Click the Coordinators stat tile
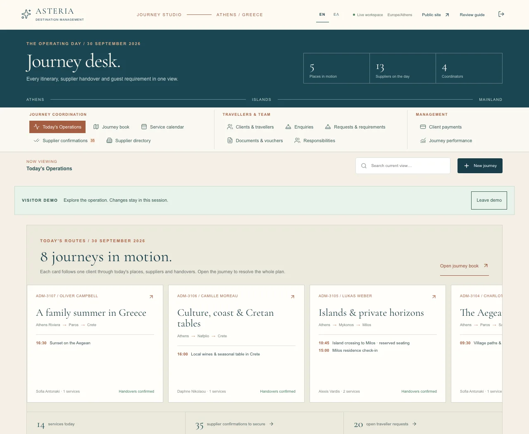Image resolution: width=529 pixels, height=434 pixels. click(469, 68)
